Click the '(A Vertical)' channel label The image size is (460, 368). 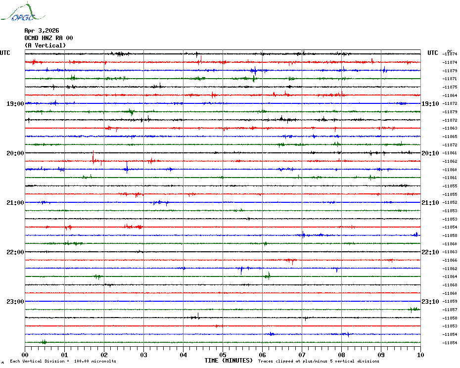click(45, 45)
